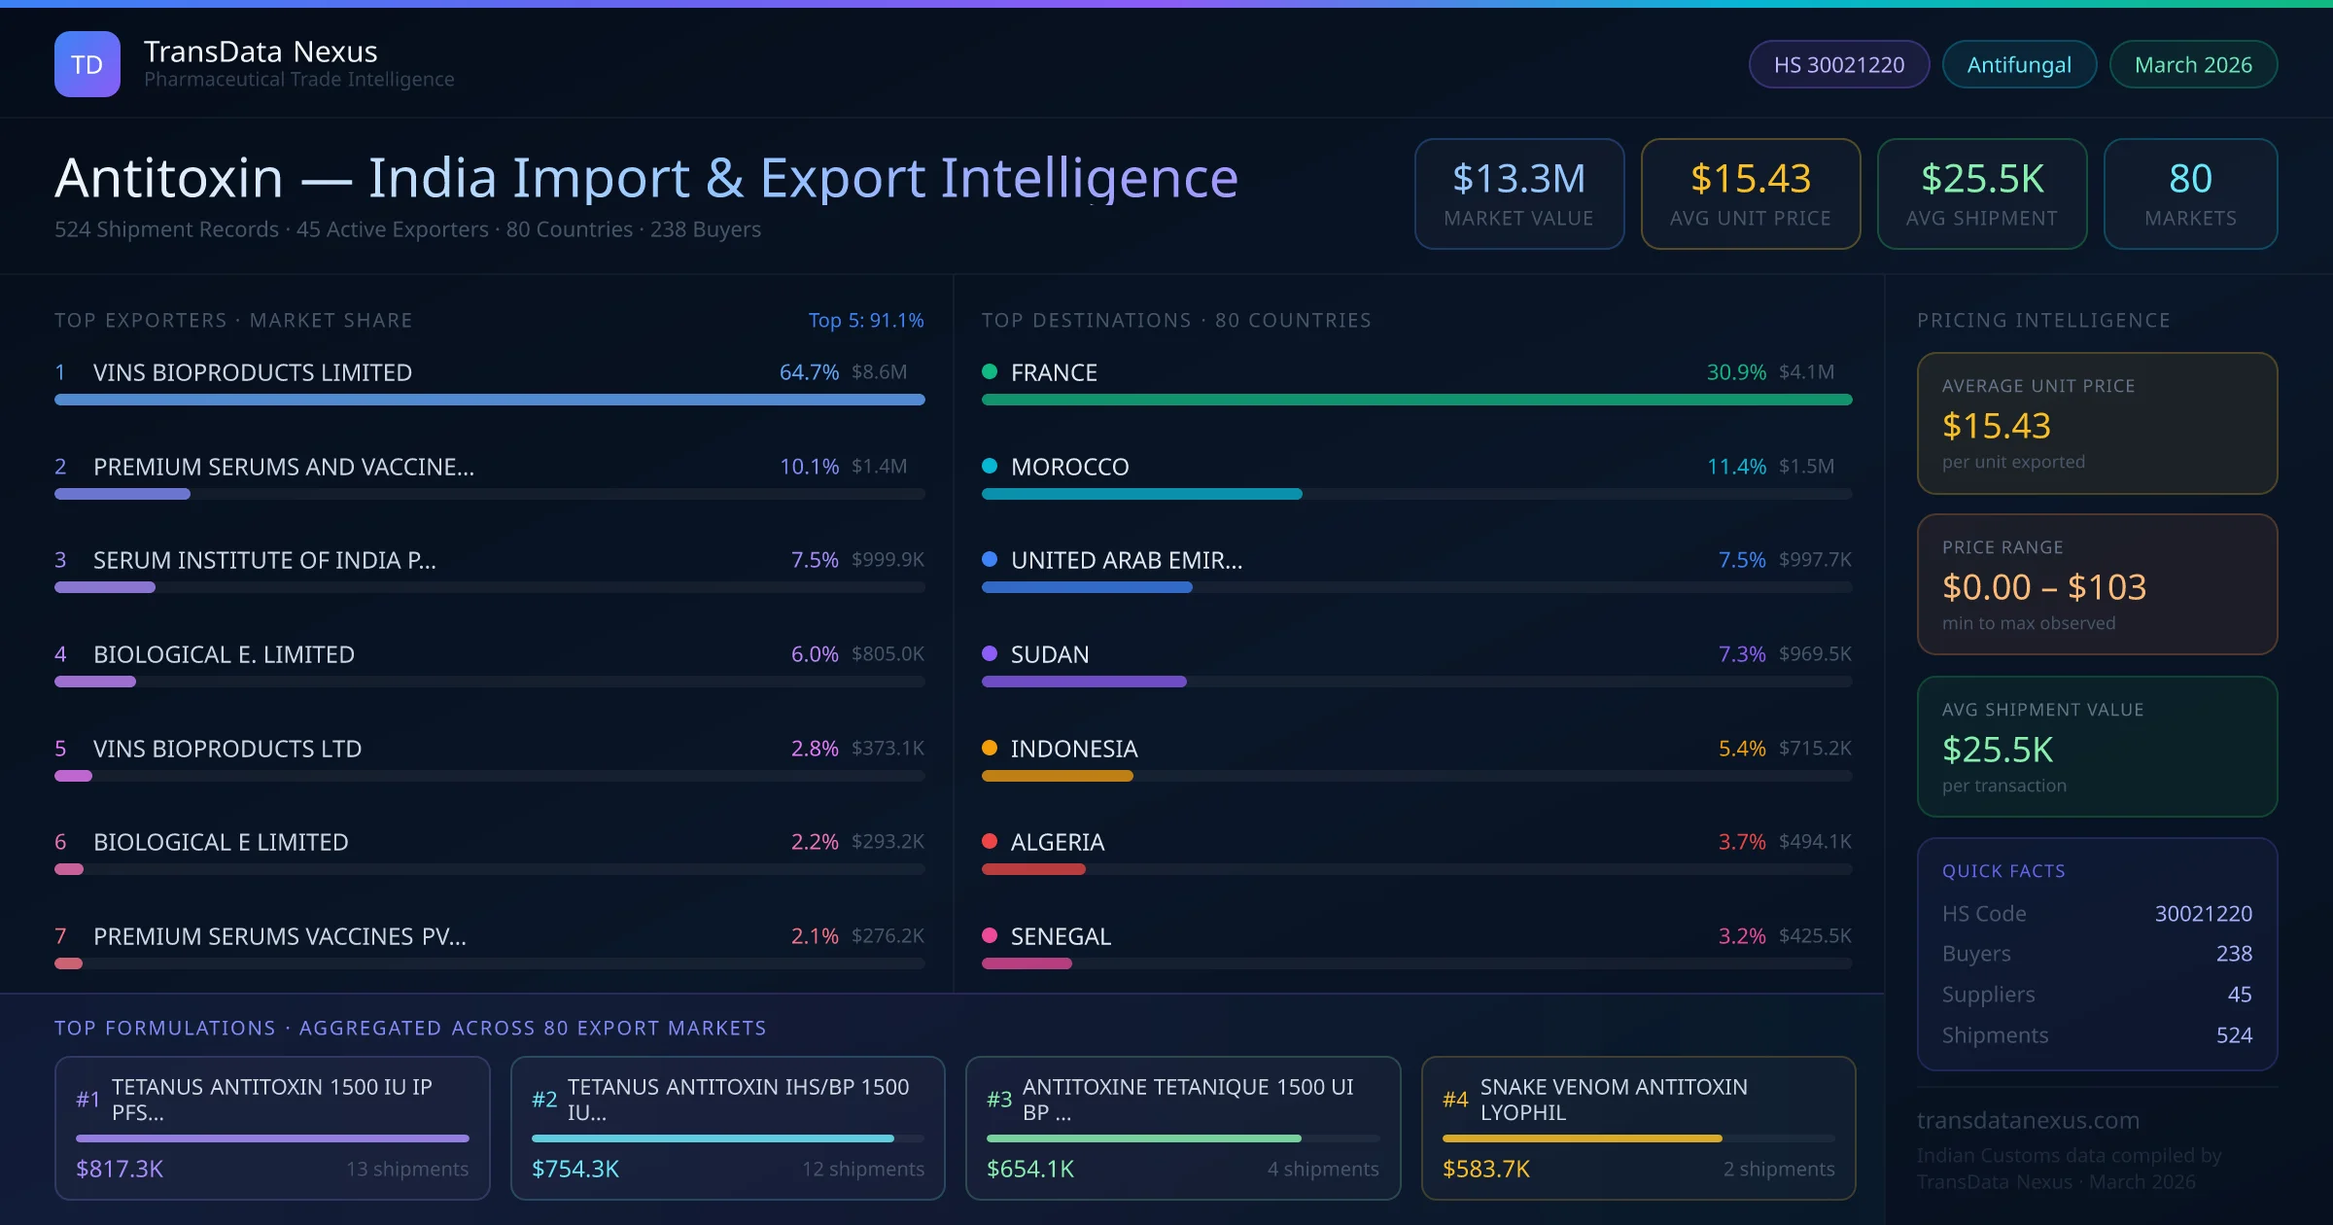
Task: Click the TD TransData Nexus logo
Action: 88,63
